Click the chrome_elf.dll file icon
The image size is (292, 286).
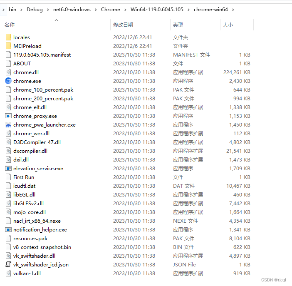tap(8, 107)
